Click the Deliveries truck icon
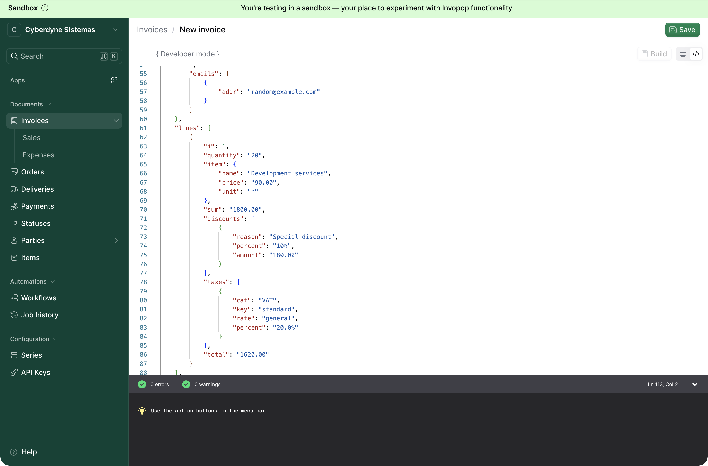 [14, 189]
